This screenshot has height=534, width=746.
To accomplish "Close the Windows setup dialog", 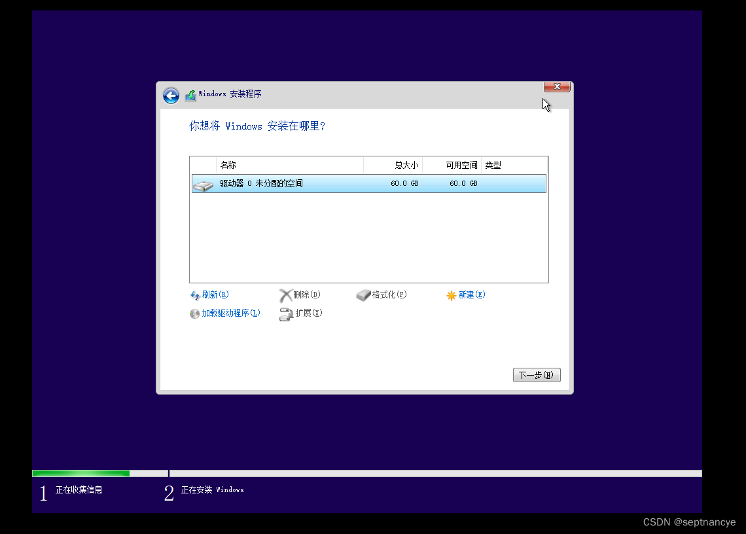I will click(x=557, y=86).
